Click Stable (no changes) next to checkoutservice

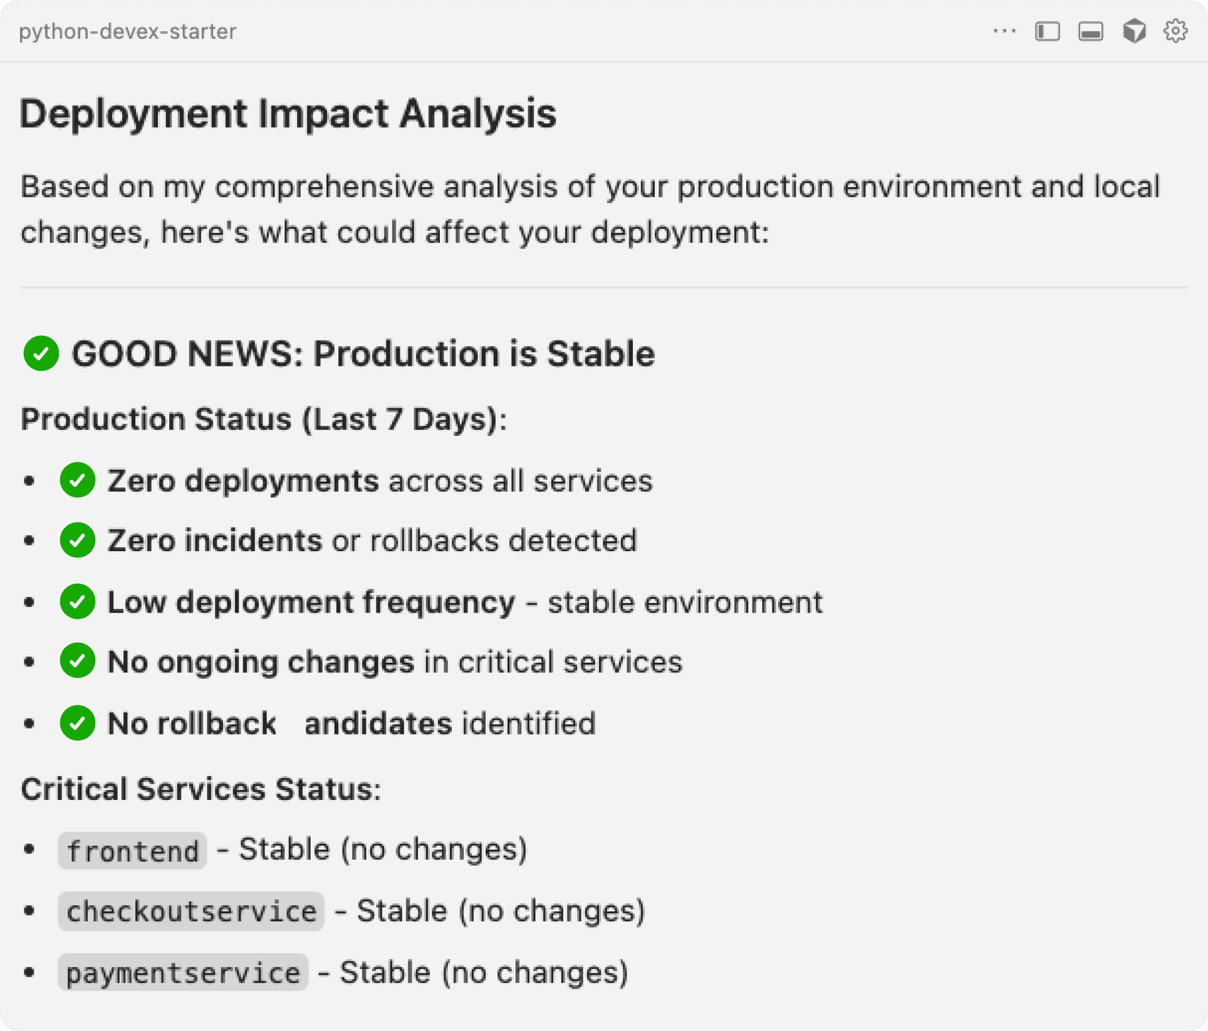point(501,911)
